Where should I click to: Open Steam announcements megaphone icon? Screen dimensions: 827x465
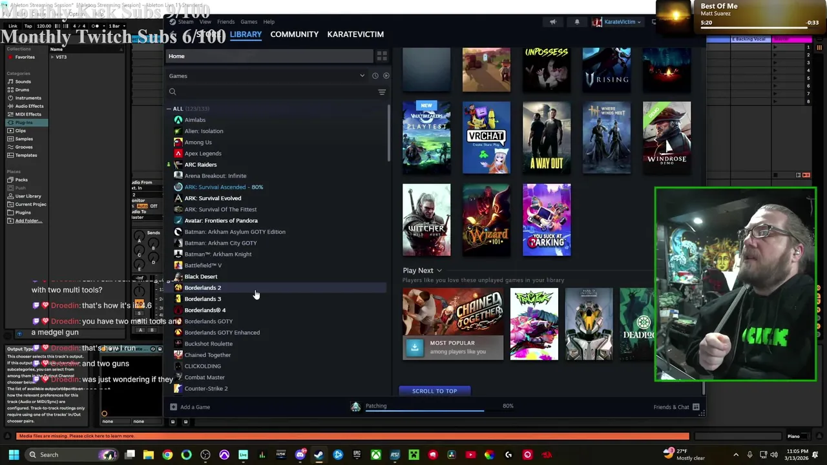pyautogui.click(x=552, y=22)
